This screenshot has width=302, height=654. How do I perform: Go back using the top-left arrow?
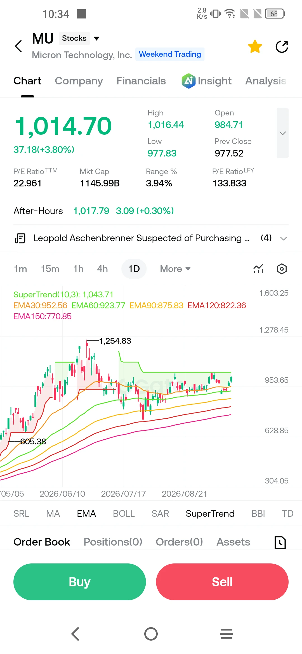[18, 46]
